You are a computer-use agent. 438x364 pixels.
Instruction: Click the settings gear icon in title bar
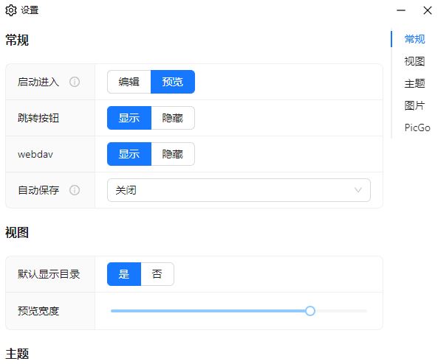[11, 10]
